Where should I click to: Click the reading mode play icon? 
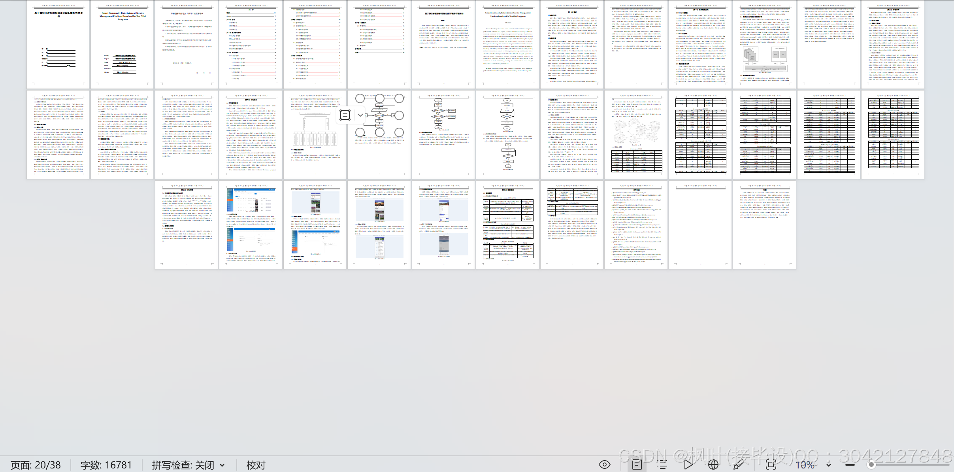tap(688, 464)
